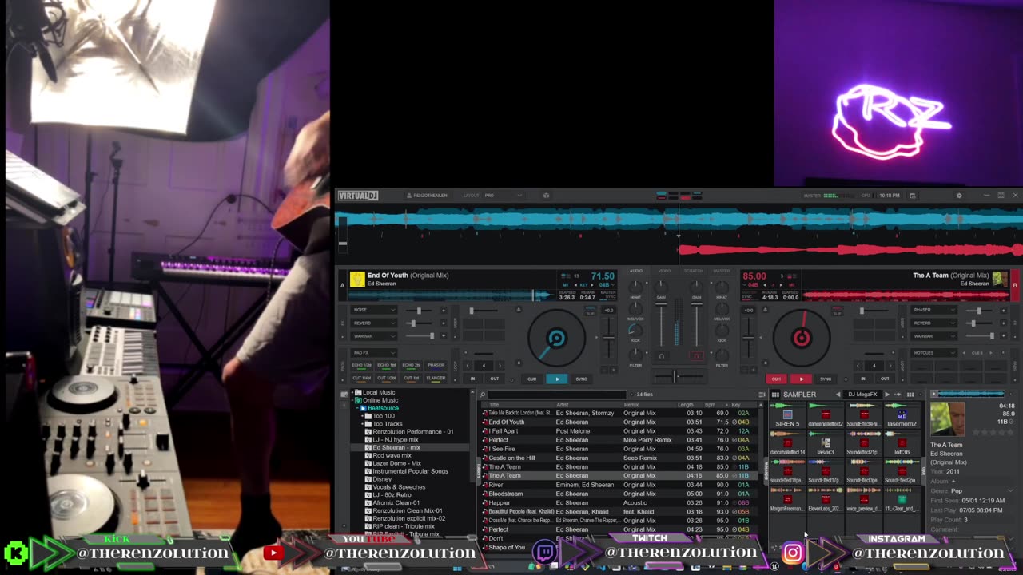Open AUDIO mixer tab

636,271
